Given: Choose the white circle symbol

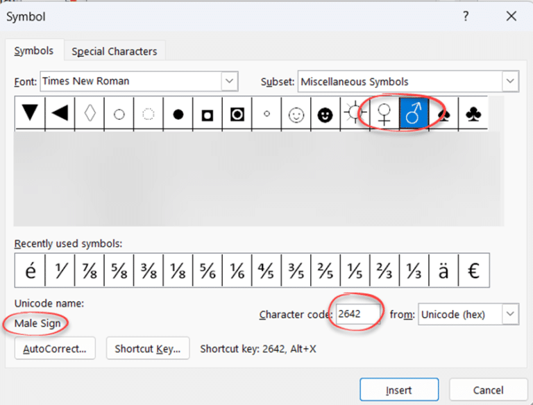Looking at the screenshot, I should point(119,113).
